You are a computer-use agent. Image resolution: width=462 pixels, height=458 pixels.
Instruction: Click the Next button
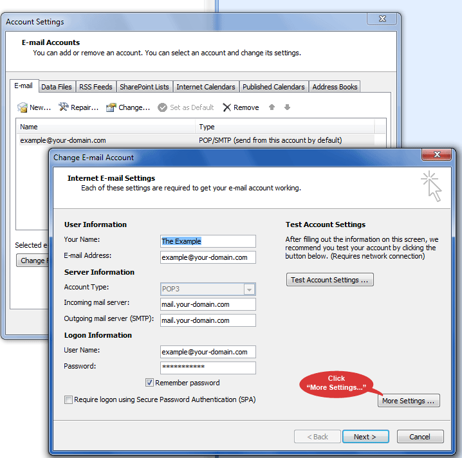coord(365,437)
